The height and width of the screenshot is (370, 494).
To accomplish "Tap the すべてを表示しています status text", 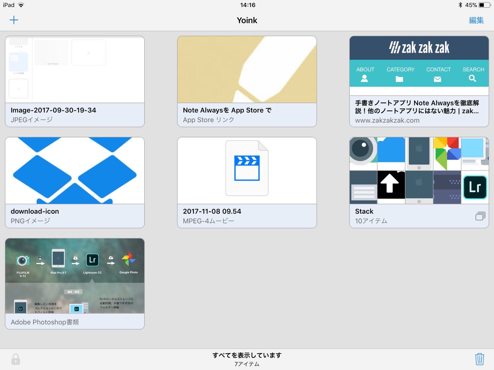I will [247, 355].
